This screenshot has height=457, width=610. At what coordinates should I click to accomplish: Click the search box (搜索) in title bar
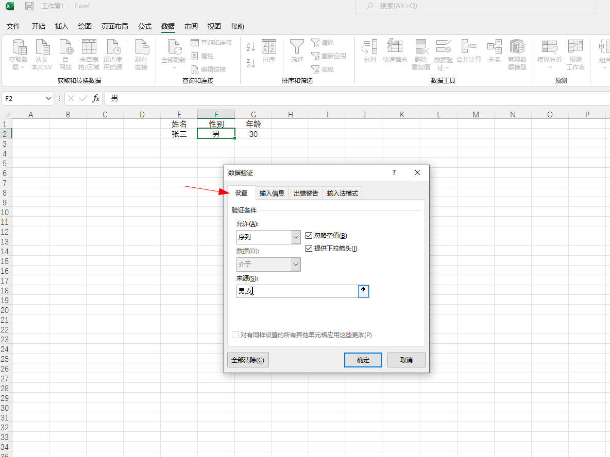tap(476, 6)
